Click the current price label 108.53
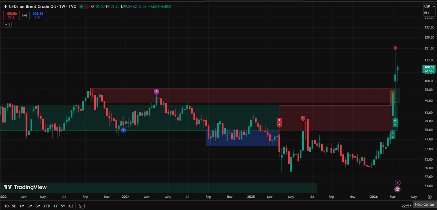Screen dimensions: 437x210 pyautogui.click(x=429, y=67)
